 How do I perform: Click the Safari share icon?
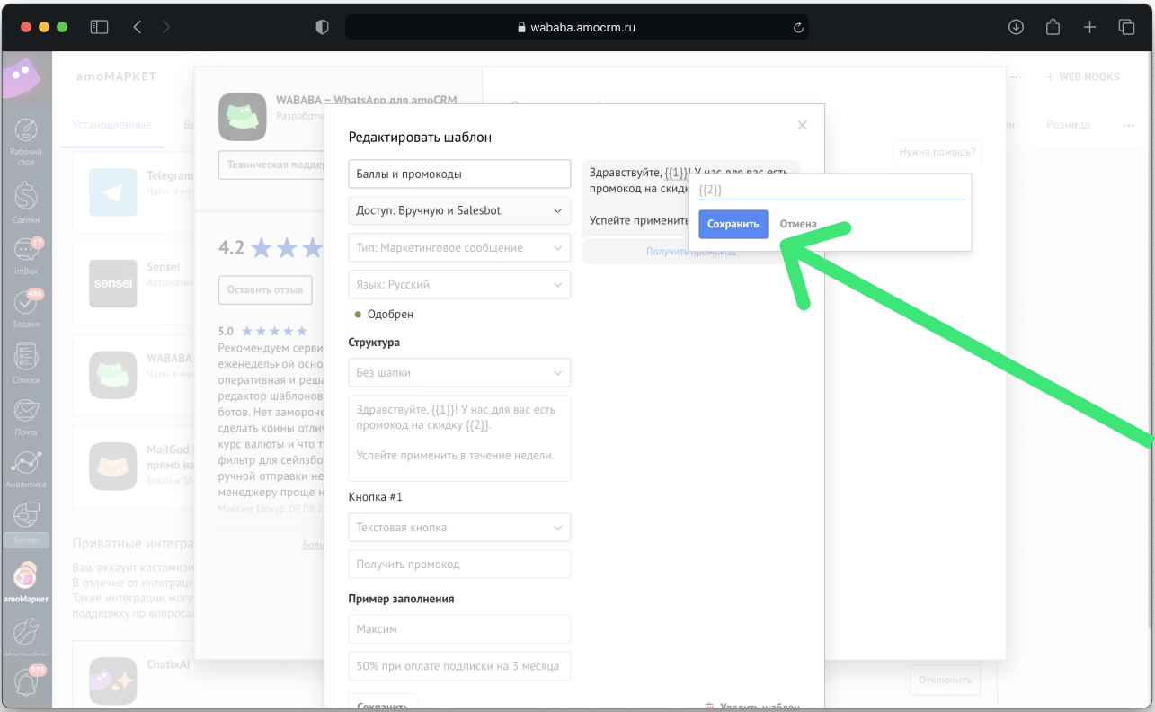[1053, 27]
